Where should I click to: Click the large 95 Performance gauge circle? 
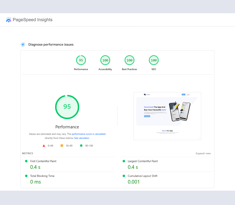(x=67, y=106)
